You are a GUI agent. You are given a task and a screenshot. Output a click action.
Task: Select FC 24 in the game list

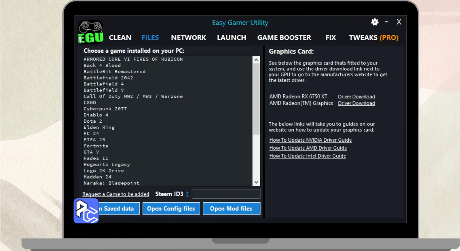click(x=91, y=133)
